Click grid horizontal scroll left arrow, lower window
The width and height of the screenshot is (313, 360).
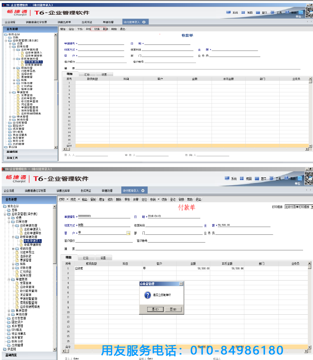[x=63, y=351]
